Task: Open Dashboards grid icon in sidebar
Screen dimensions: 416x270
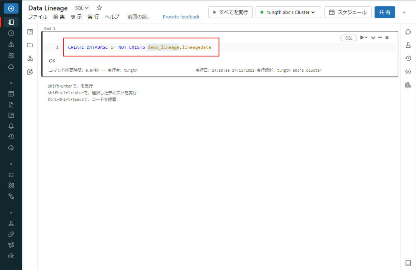Action: (x=11, y=115)
